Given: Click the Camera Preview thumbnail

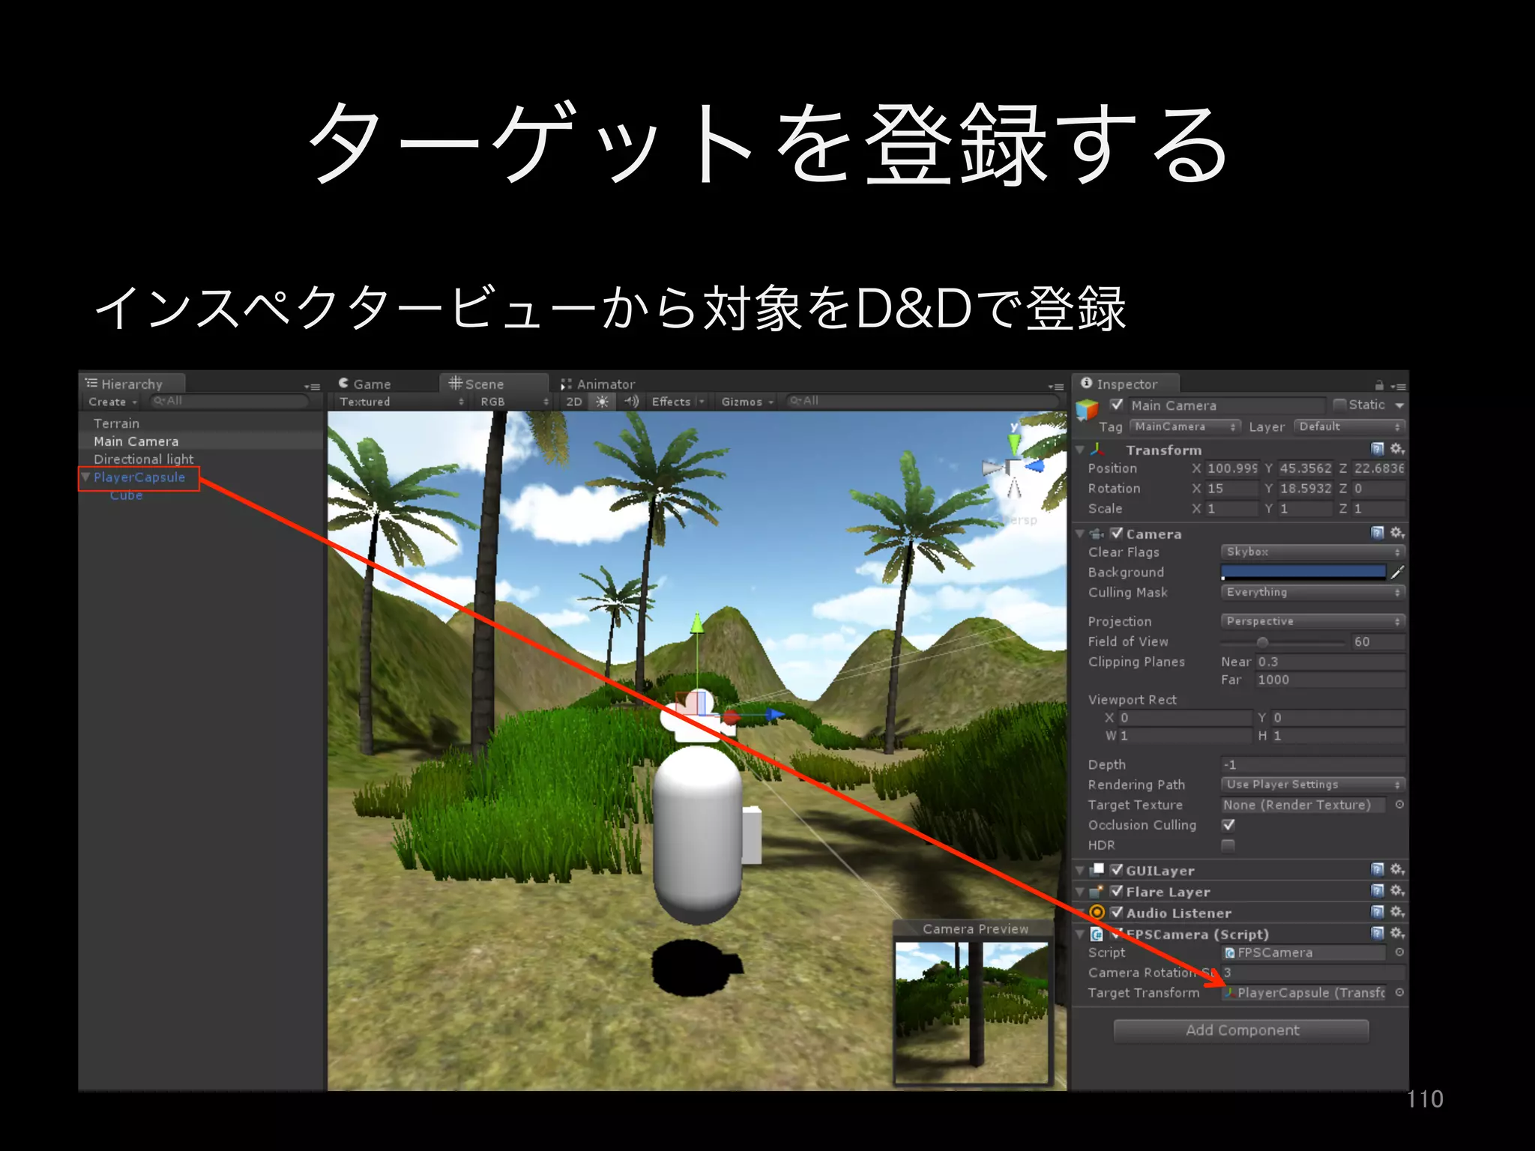Looking at the screenshot, I should click(972, 1012).
